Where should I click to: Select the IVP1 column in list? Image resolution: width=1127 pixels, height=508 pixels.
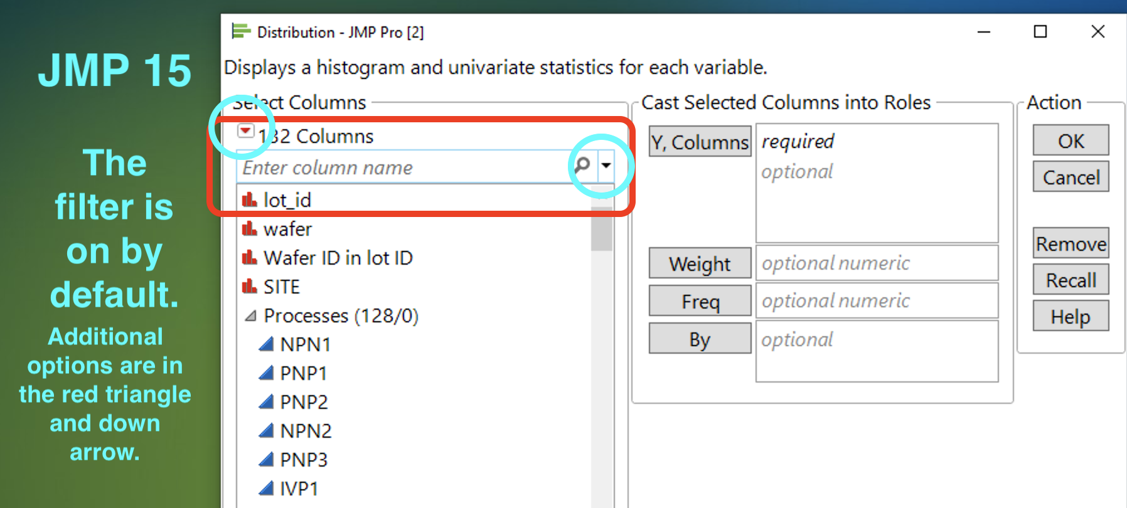299,489
